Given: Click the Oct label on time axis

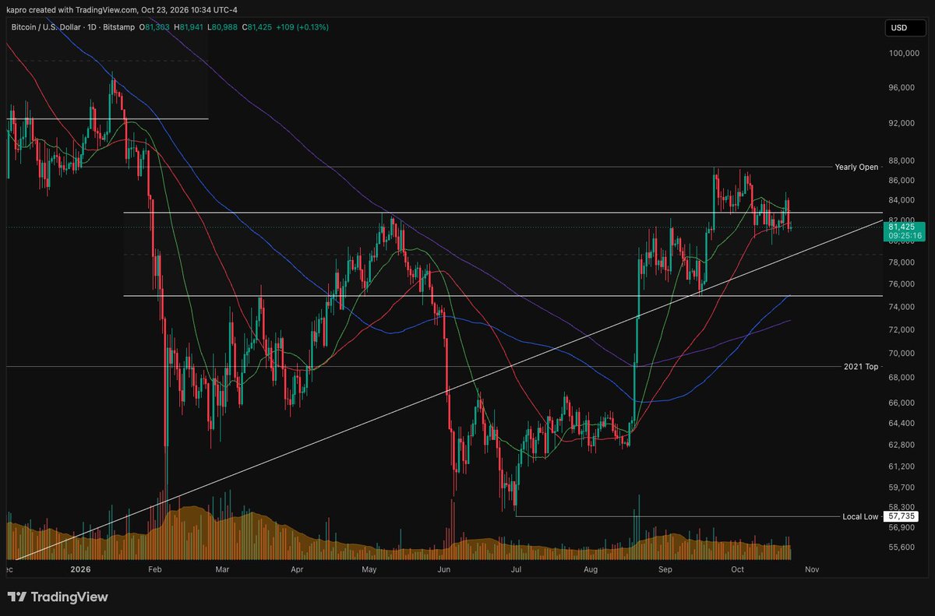Looking at the screenshot, I should pos(737,569).
